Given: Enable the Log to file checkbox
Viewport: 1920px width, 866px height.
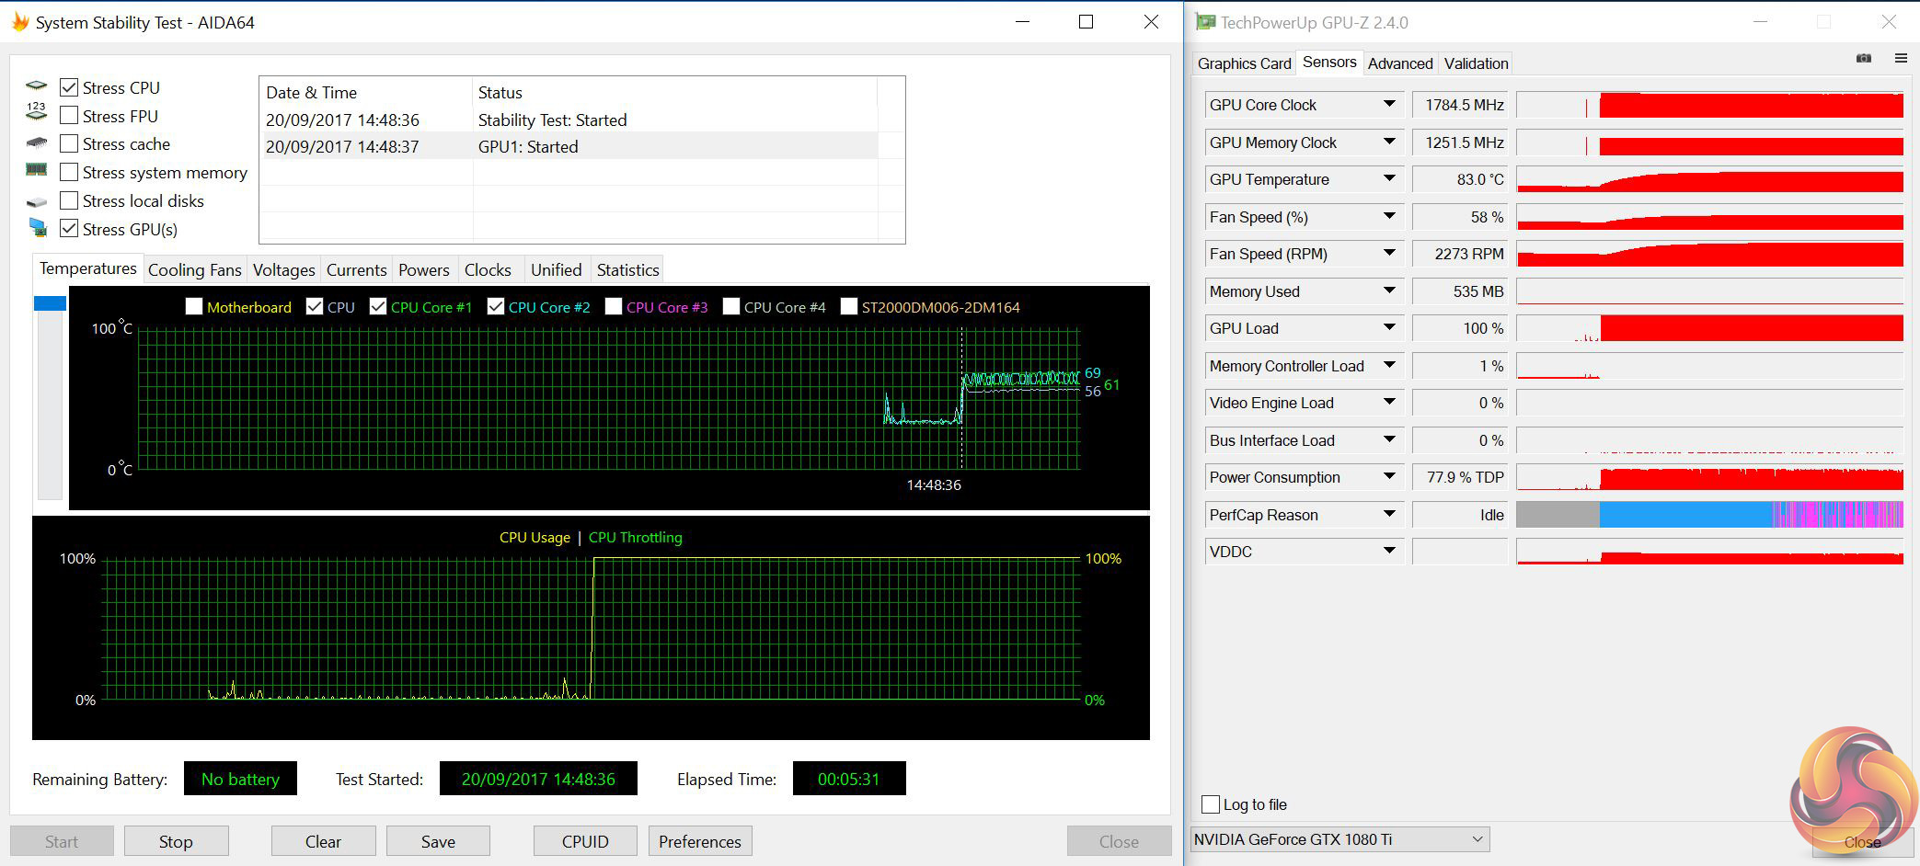Looking at the screenshot, I should [x=1211, y=804].
